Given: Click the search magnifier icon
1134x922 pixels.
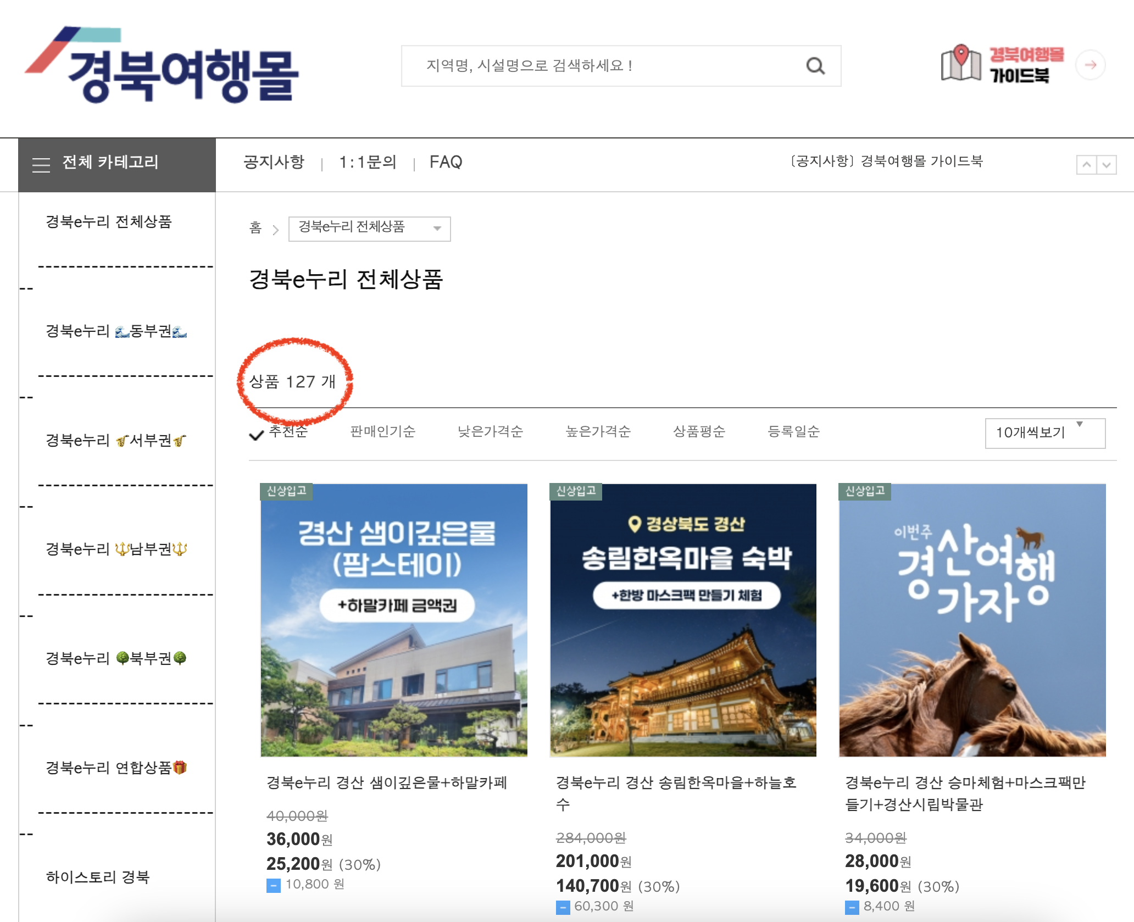Looking at the screenshot, I should [x=815, y=66].
